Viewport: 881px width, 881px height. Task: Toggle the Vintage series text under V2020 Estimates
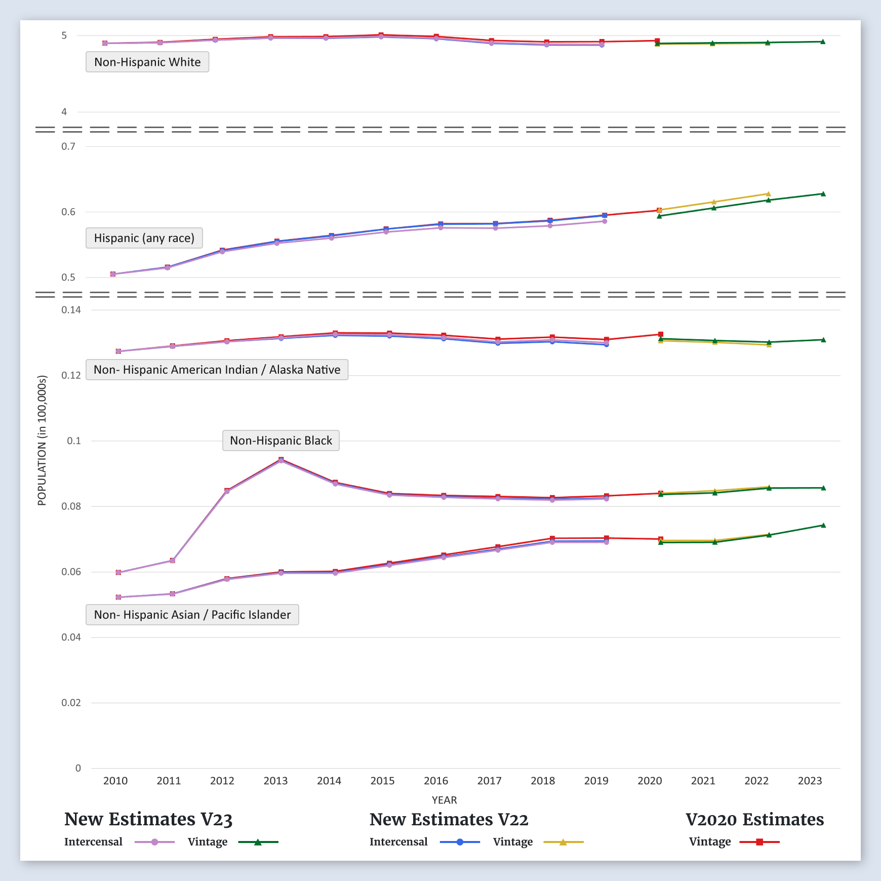pyautogui.click(x=709, y=842)
